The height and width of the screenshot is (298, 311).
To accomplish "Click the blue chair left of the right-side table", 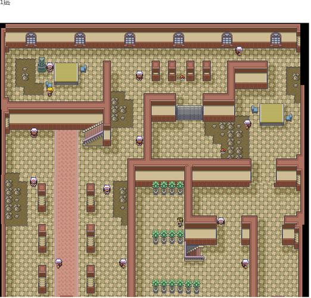I will pos(254,110).
